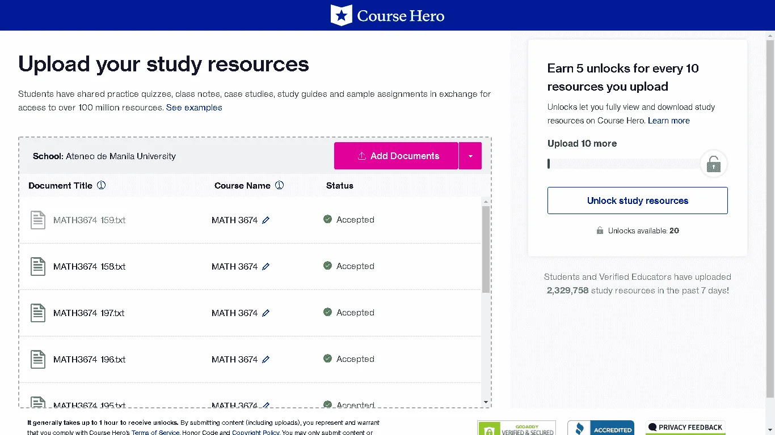Screen dimensions: 775x435
Task: Click the document list scroll-up arrow
Action: pyautogui.click(x=486, y=202)
